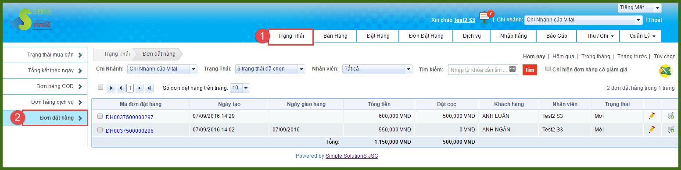681x170 pixels.
Task: Change orders per page dropdown
Action: pyautogui.click(x=240, y=88)
